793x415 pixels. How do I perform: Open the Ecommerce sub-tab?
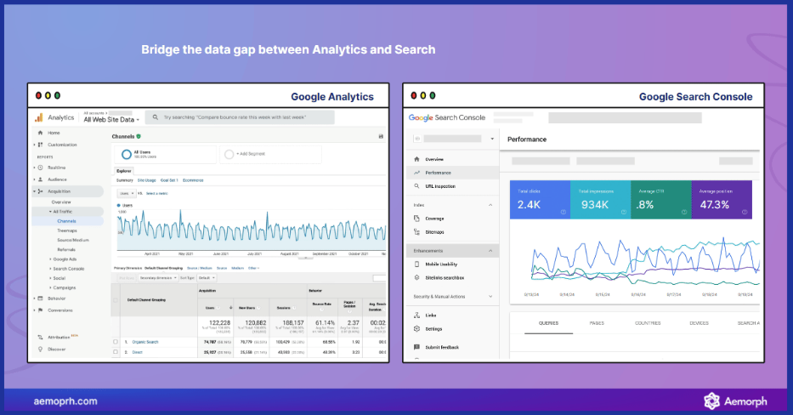193,180
